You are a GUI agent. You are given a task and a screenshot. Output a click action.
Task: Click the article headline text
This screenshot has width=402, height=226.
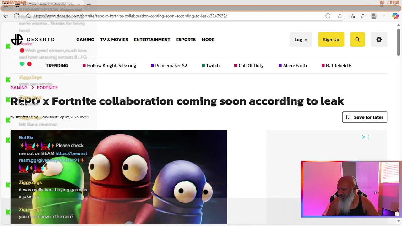(x=177, y=101)
